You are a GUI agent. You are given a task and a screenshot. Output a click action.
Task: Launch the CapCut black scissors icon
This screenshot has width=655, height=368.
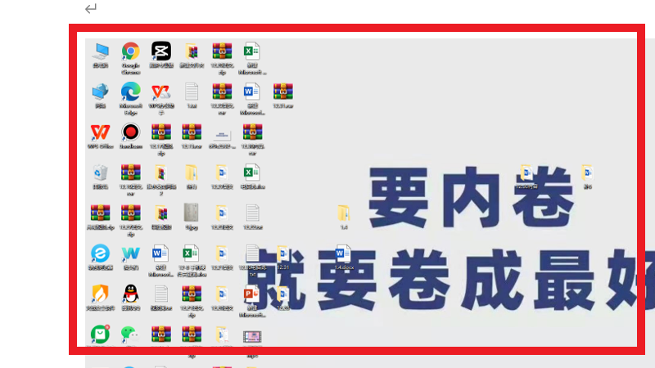pos(161,52)
